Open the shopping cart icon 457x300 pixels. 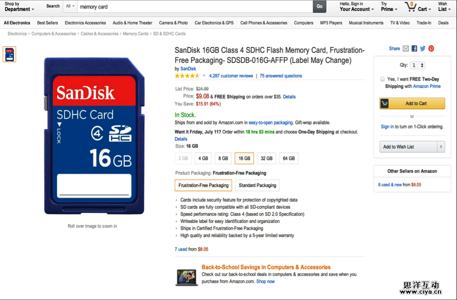(411, 7)
